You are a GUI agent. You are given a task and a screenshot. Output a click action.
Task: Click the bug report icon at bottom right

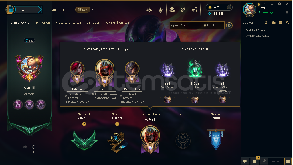[x=288, y=161]
